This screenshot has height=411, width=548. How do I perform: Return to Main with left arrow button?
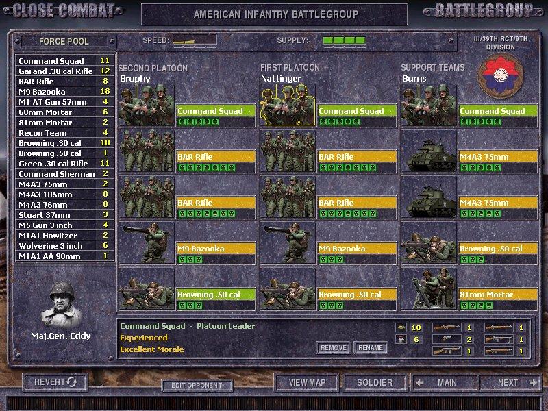(x=445, y=382)
